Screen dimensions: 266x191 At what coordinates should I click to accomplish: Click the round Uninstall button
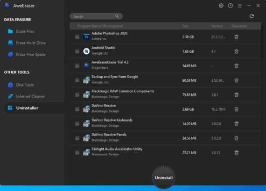[164, 177]
